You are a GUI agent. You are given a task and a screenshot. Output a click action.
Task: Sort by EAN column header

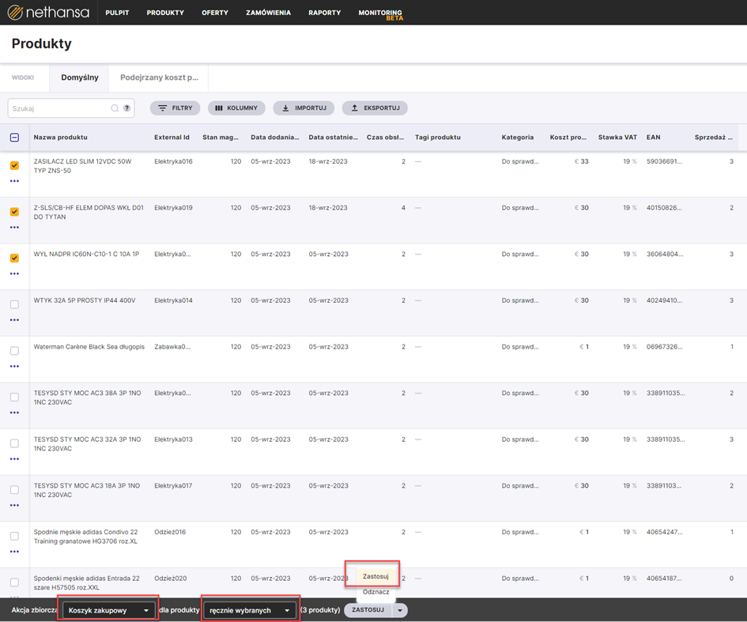click(653, 138)
